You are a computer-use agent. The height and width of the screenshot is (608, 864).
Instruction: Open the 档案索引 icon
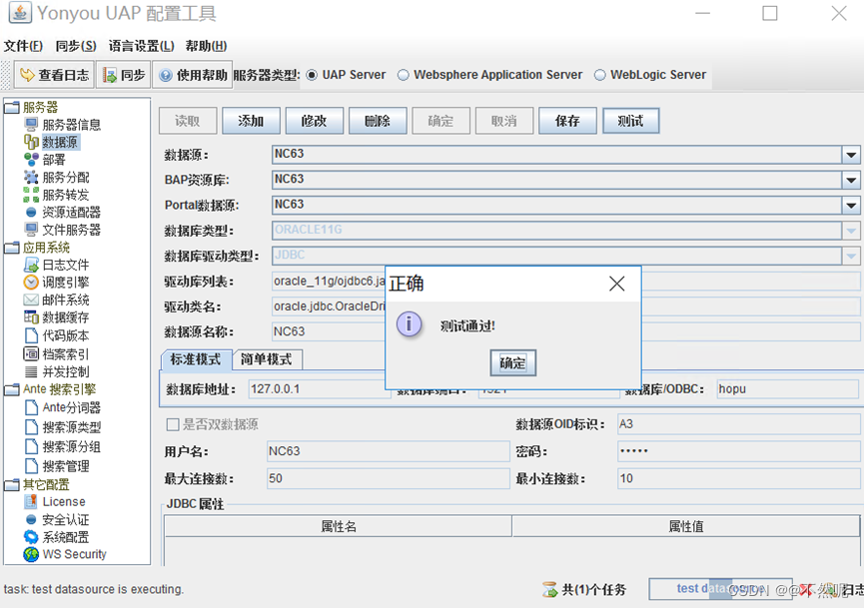31,354
